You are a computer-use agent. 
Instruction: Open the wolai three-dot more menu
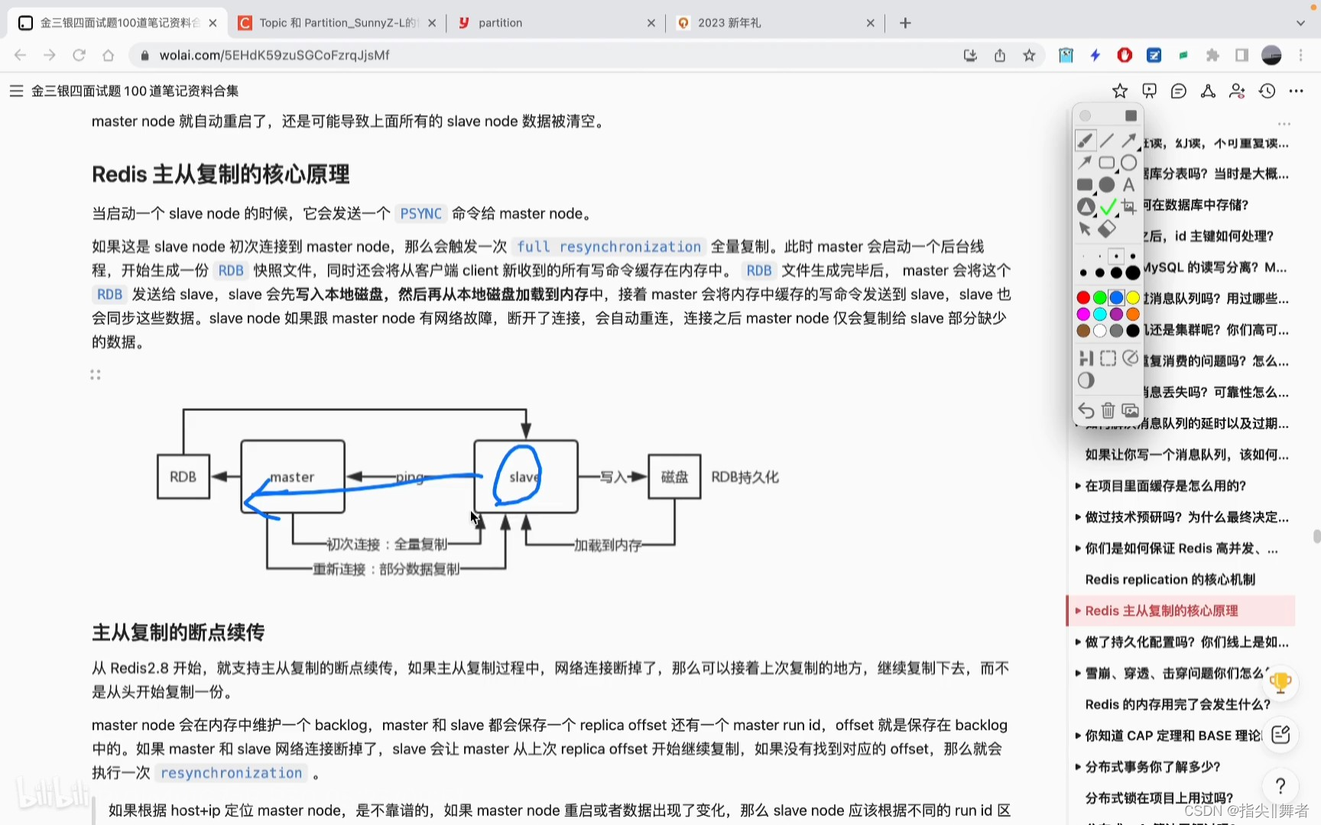pyautogui.click(x=1297, y=91)
